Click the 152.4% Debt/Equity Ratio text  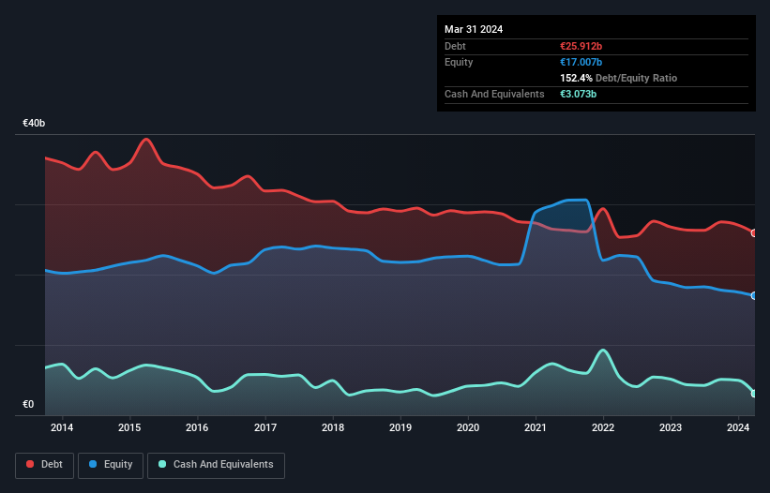pos(618,78)
